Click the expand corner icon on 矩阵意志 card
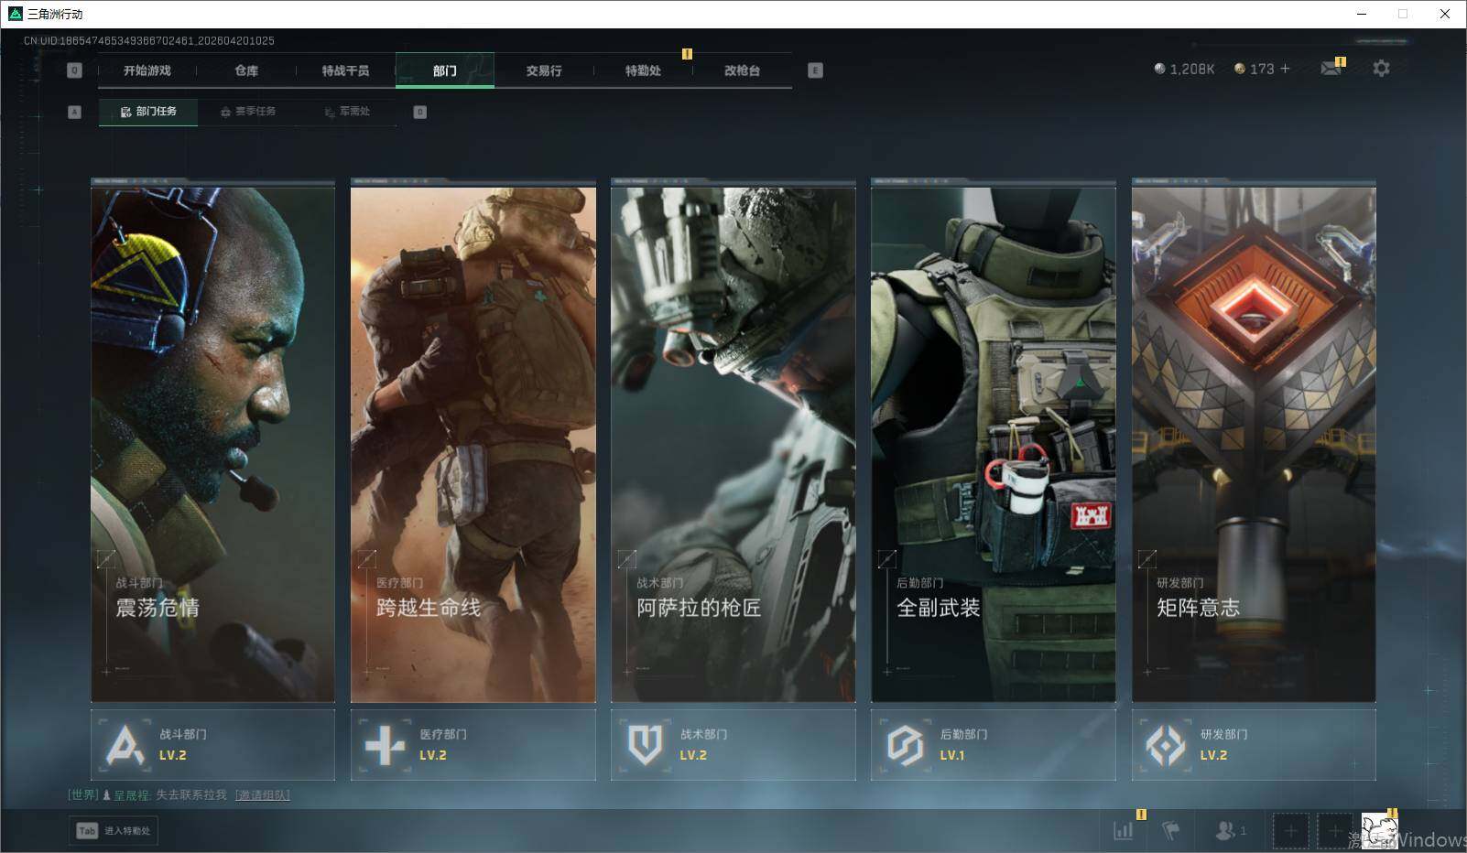Screen dimensions: 1467x853 (1146, 558)
